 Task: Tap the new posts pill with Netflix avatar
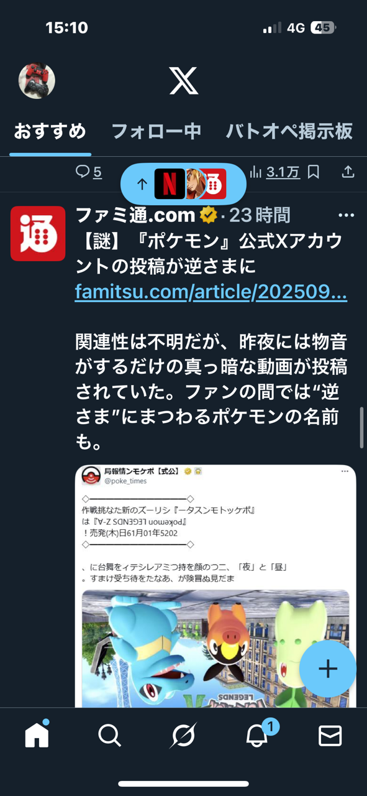pos(183,184)
